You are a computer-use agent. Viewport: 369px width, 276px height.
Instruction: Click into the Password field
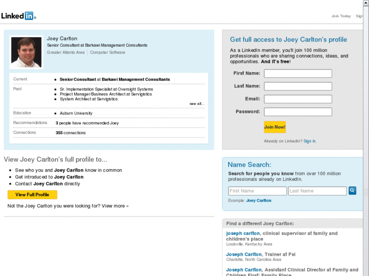pyautogui.click(x=298, y=112)
